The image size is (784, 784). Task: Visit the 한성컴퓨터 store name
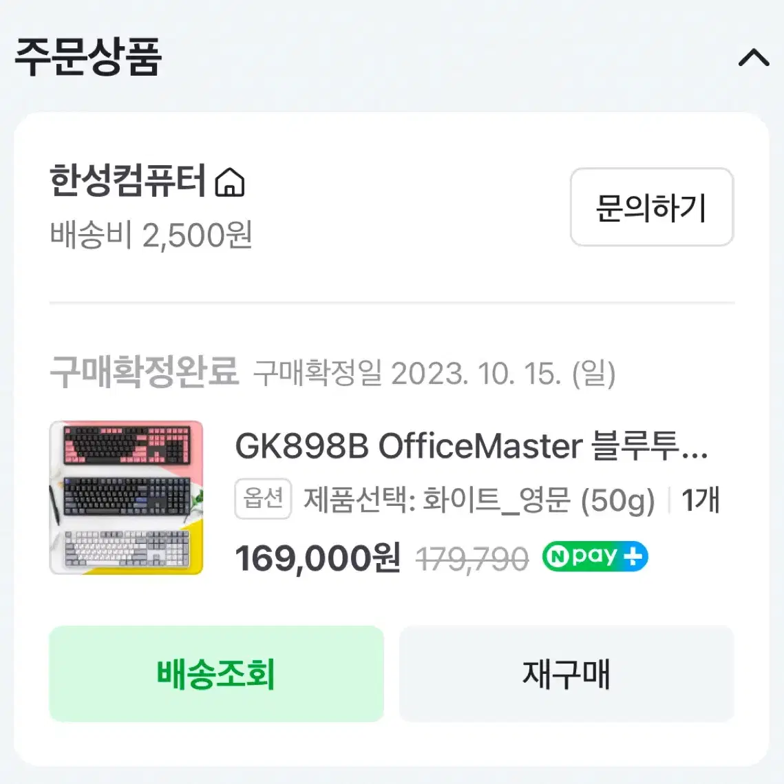point(127,180)
